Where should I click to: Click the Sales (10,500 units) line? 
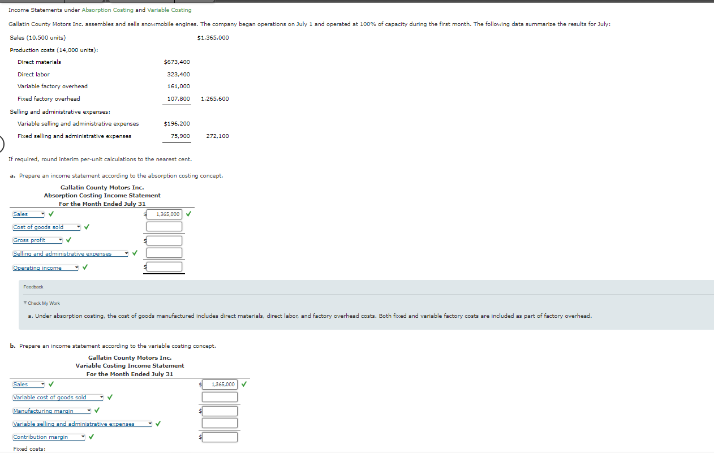(x=38, y=38)
